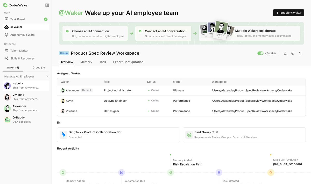Click UI Designer role cell
This screenshot has height=184, width=311.
coord(111,111)
